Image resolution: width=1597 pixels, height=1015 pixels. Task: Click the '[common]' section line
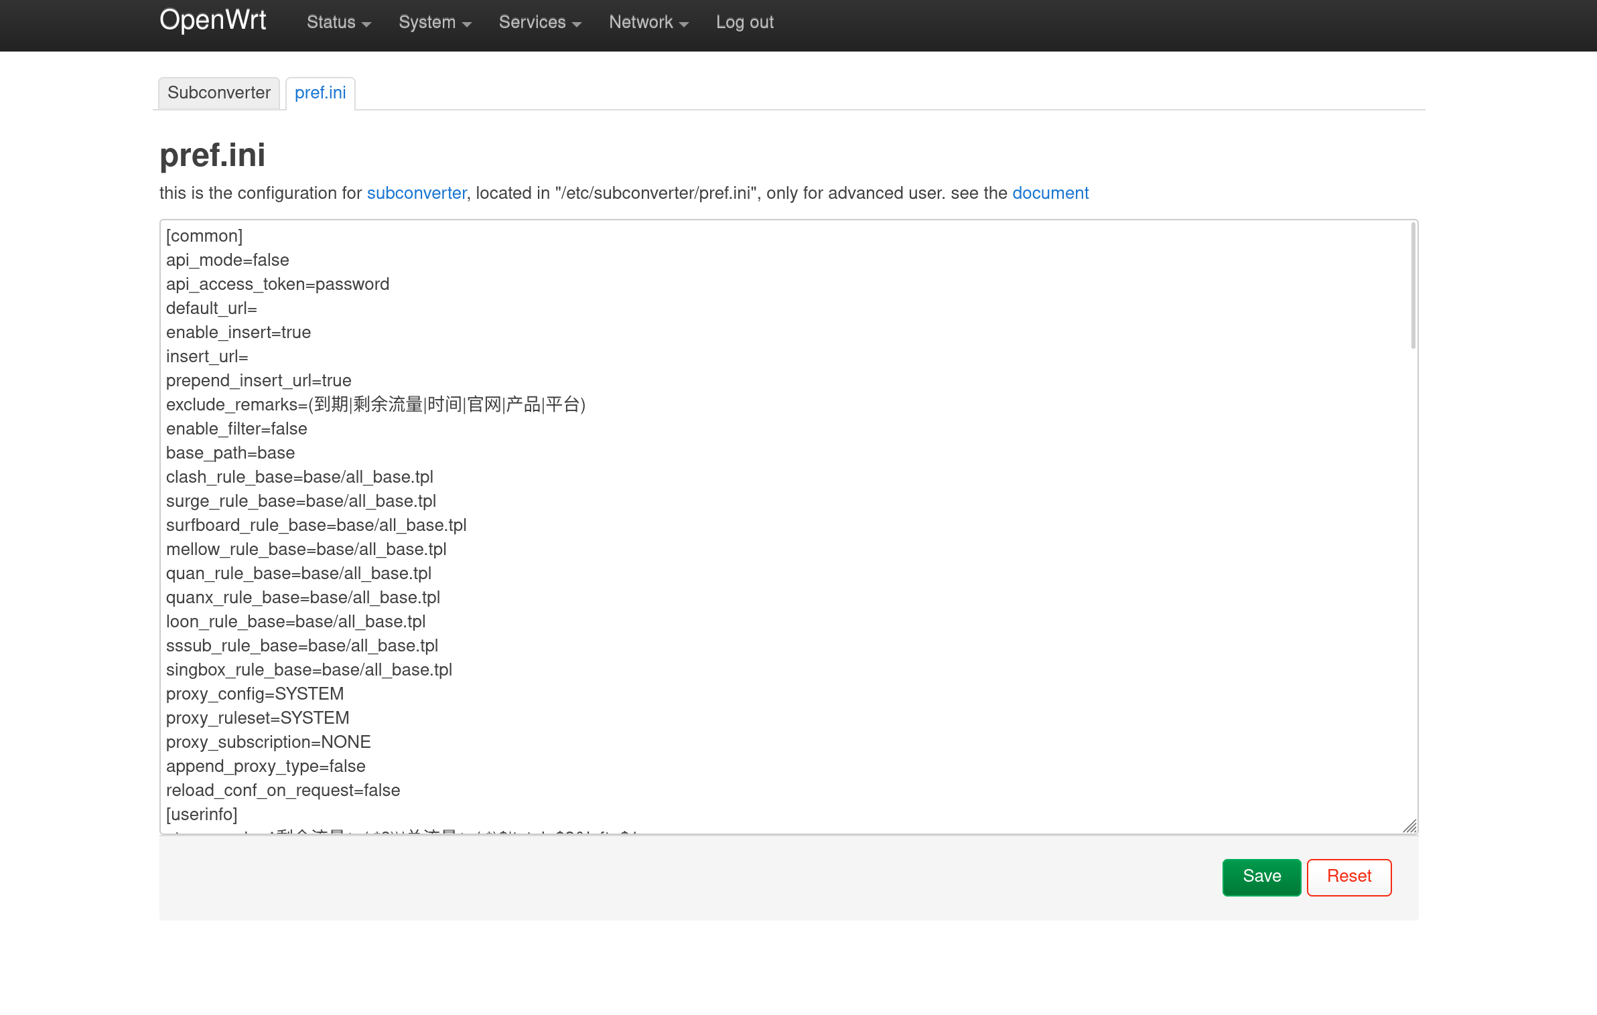pyautogui.click(x=204, y=236)
